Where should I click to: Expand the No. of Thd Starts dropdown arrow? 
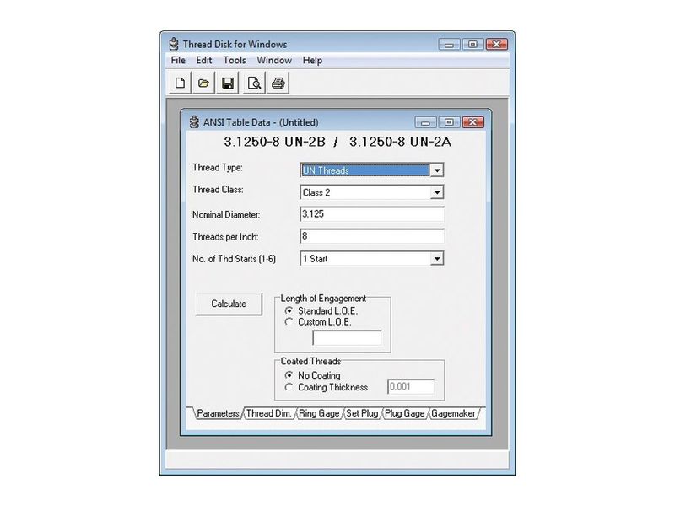pos(437,259)
